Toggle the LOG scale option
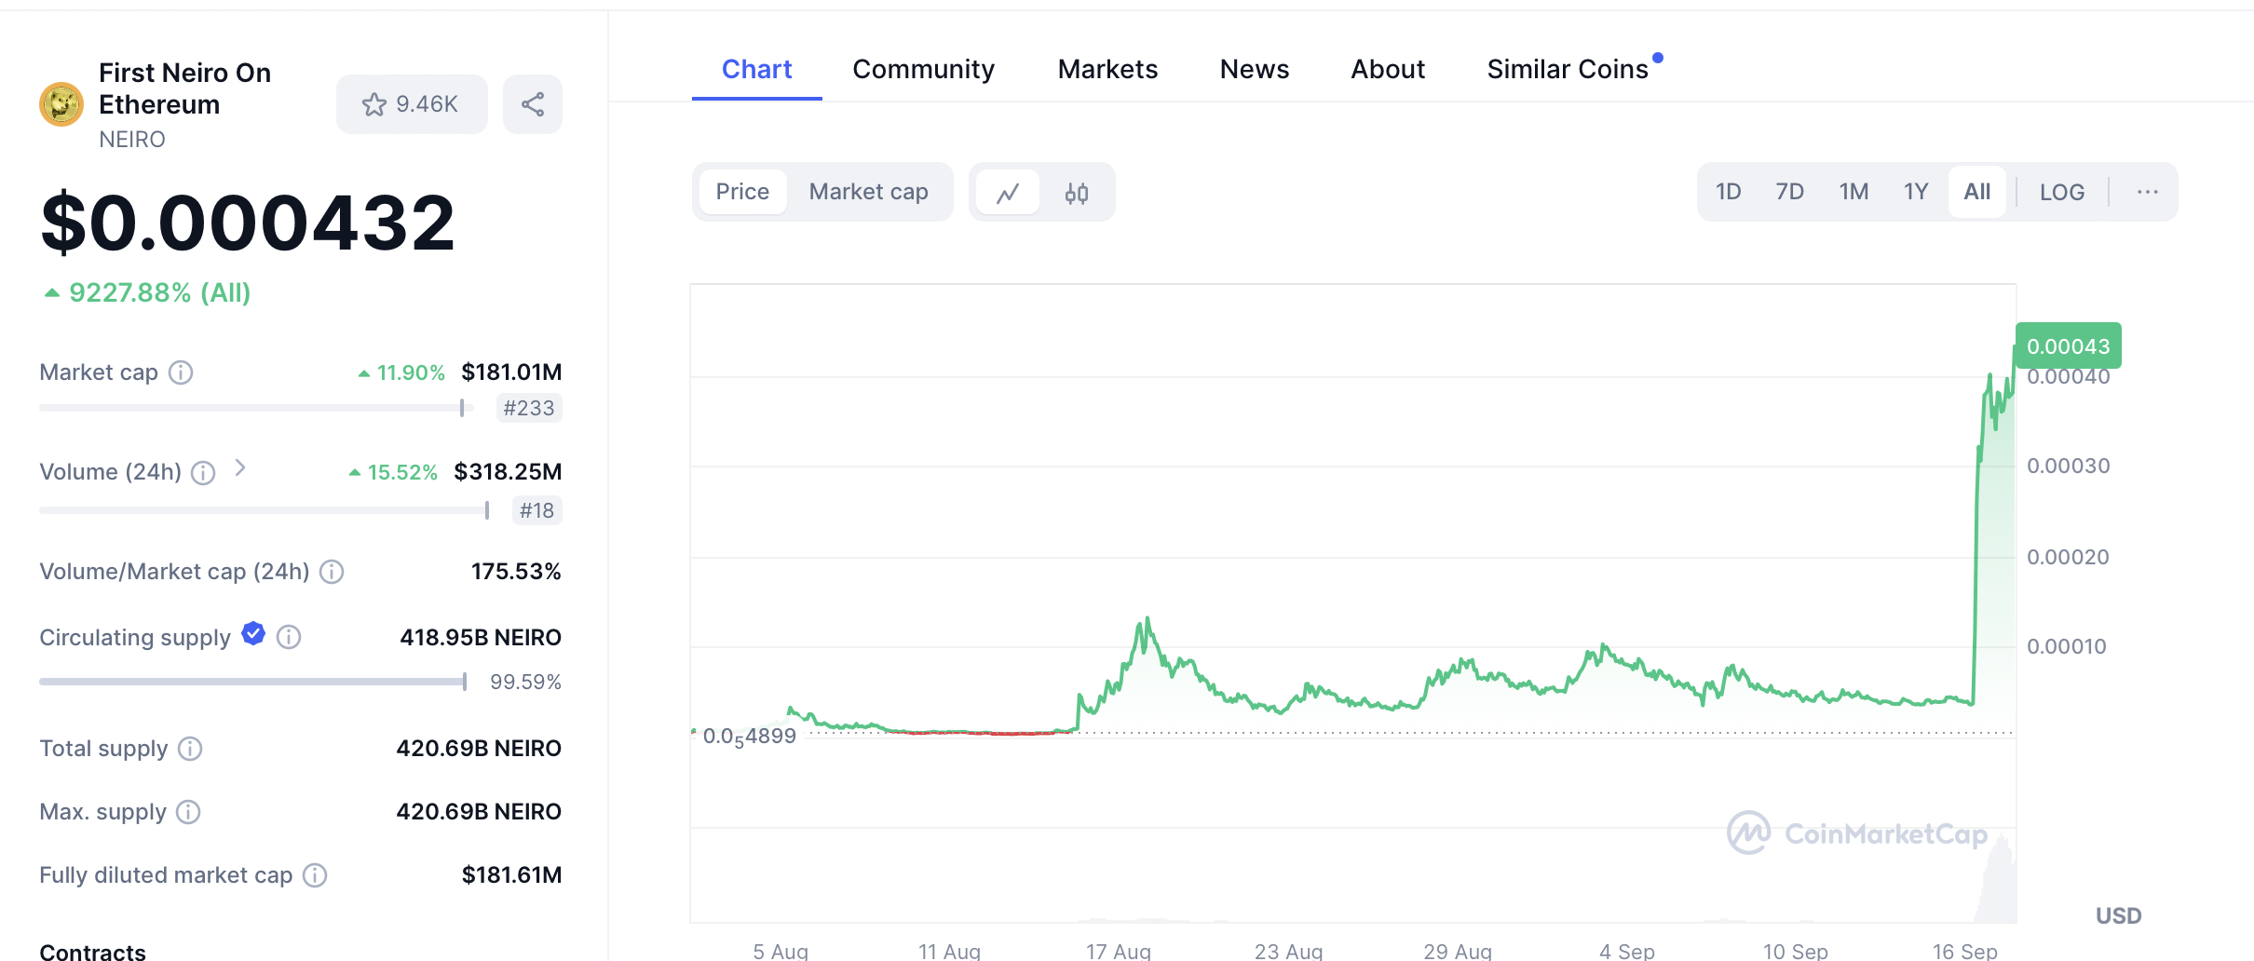 click(x=2061, y=193)
